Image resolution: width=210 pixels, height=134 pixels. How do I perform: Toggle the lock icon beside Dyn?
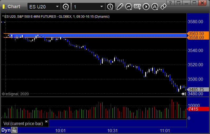[14, 130]
